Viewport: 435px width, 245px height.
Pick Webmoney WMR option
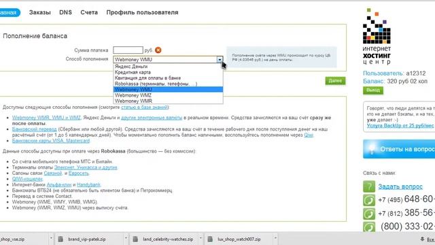[x=168, y=101]
